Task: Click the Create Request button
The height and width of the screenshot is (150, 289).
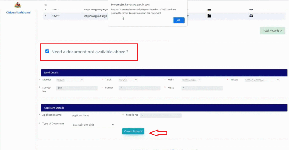Action: tap(133, 131)
